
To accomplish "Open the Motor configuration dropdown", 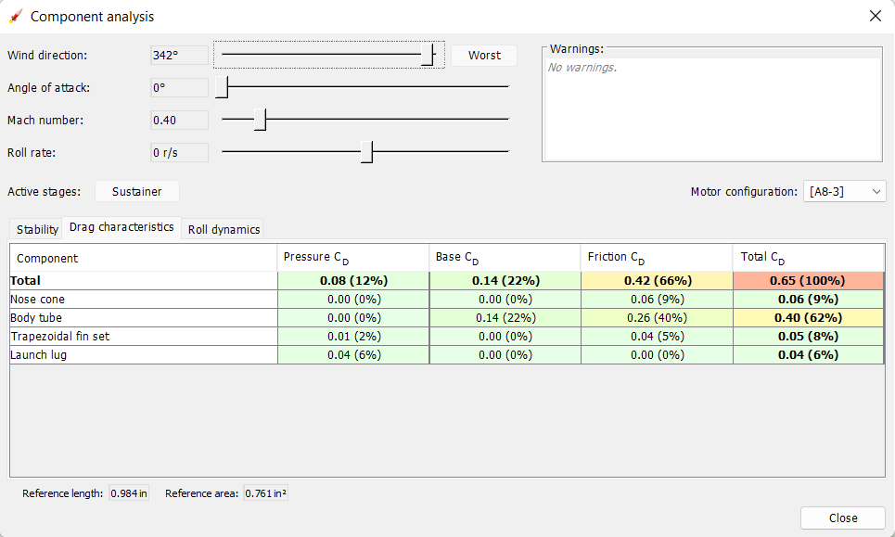I will click(x=844, y=191).
